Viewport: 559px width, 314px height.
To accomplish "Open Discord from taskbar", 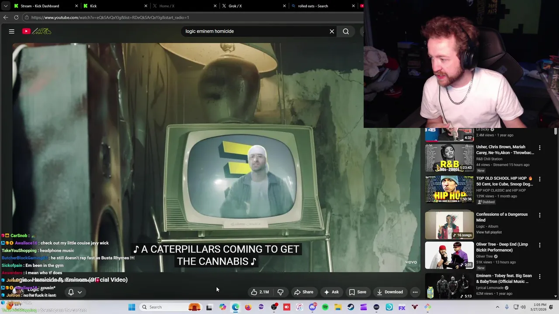I will tap(312, 307).
